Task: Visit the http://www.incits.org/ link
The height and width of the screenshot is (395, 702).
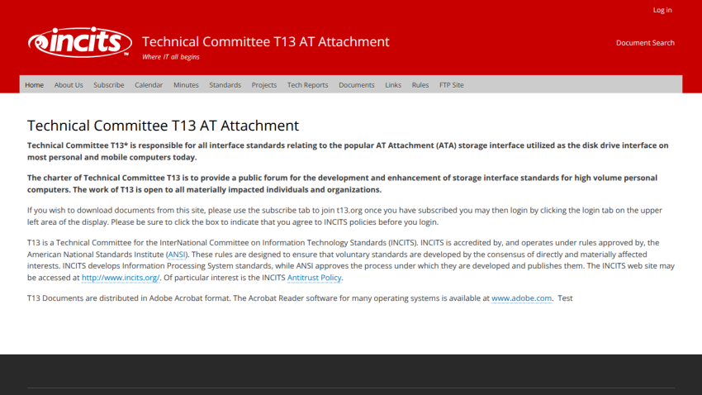Action: pyautogui.click(x=121, y=278)
